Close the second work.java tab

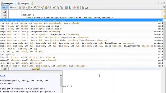(x=31, y=3)
